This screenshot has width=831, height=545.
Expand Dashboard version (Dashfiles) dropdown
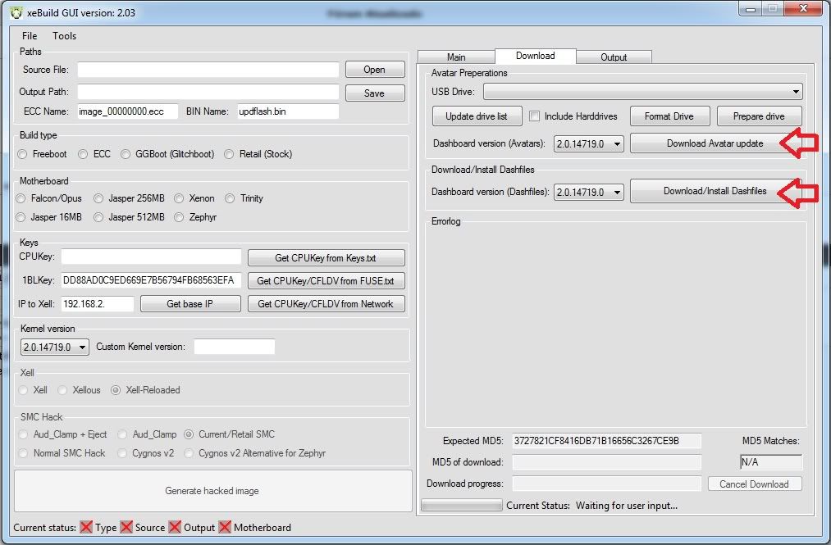click(589, 192)
